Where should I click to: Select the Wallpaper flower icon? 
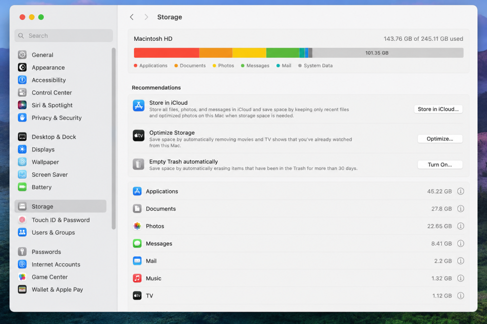(22, 162)
